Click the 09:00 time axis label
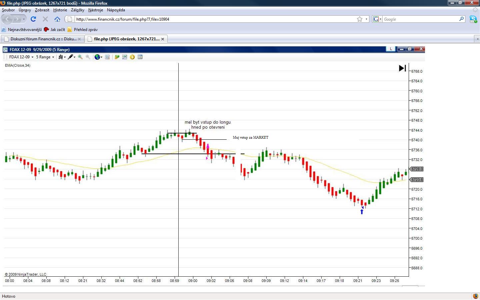The height and width of the screenshot is (300, 480). click(193, 281)
